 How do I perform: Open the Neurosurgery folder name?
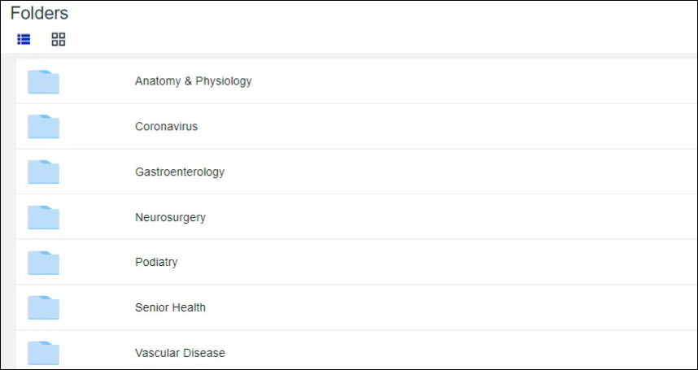coord(170,217)
